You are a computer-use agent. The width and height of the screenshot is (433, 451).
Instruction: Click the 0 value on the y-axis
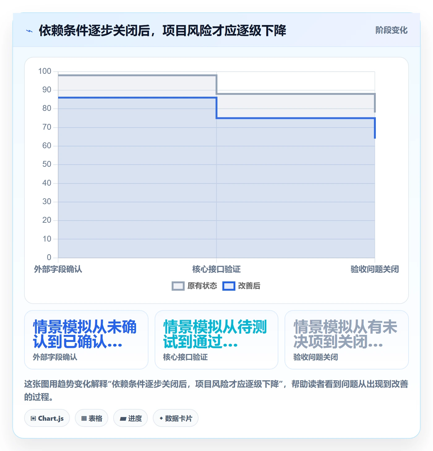pos(49,258)
